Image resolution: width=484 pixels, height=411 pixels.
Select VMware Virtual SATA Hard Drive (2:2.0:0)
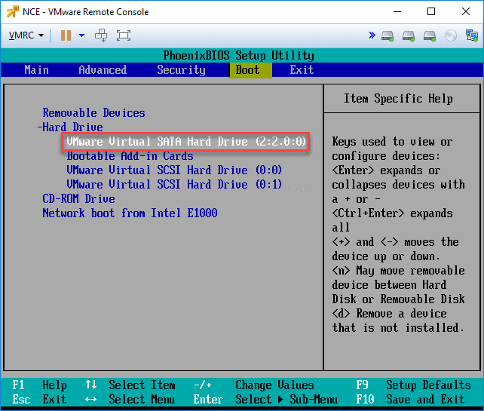point(185,142)
